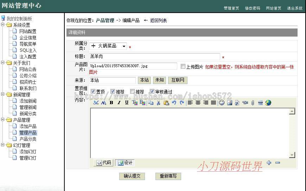Toggle italic formatting in the editor
Viewport: 306px width, 191px height.
click(x=119, y=103)
